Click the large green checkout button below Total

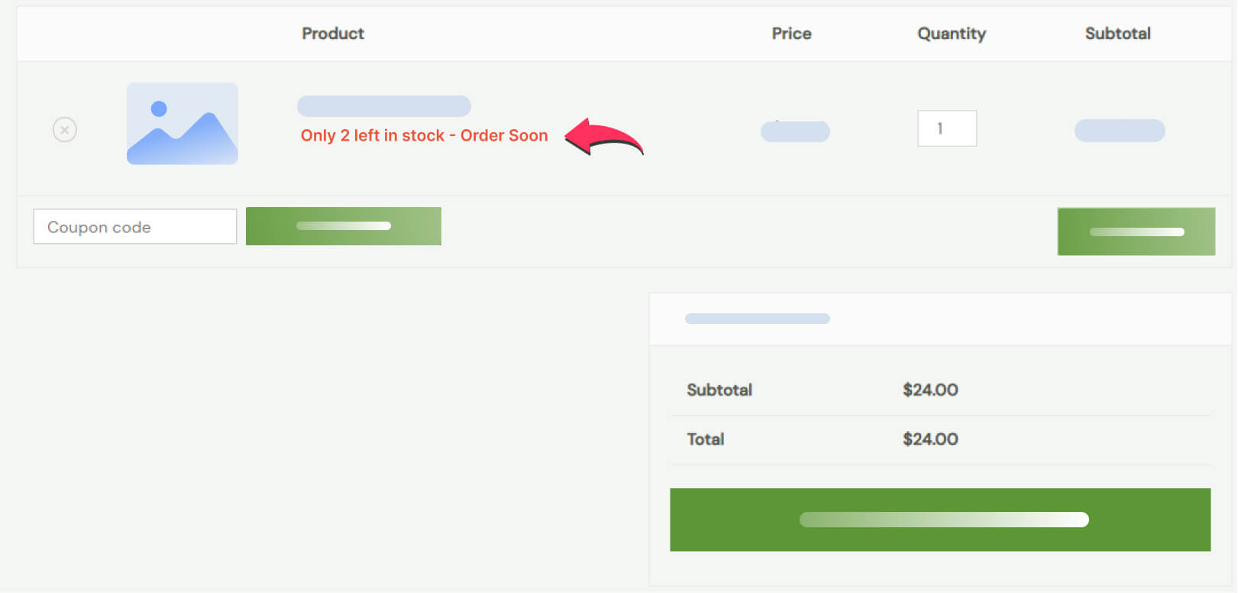tap(940, 520)
